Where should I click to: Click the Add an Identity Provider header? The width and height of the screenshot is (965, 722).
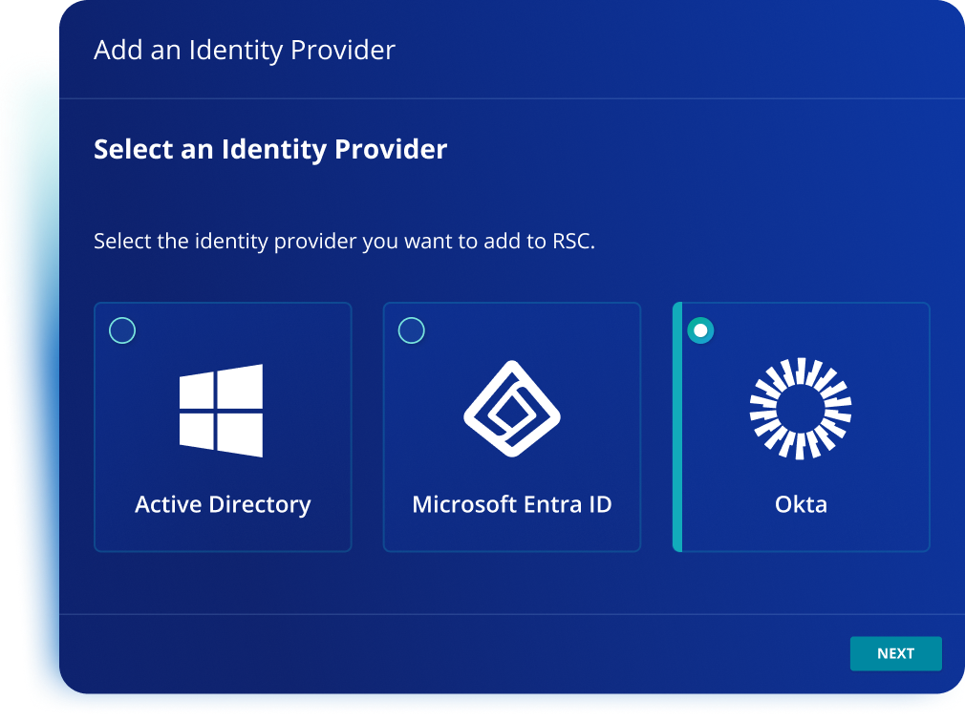tap(244, 51)
